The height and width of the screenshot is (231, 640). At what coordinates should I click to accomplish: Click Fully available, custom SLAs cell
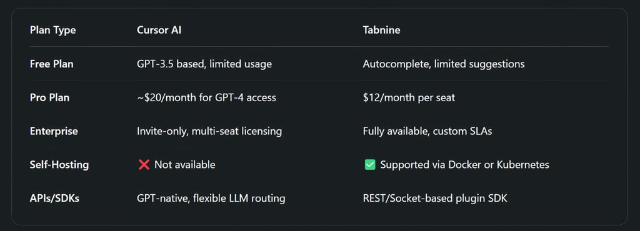pos(427,131)
